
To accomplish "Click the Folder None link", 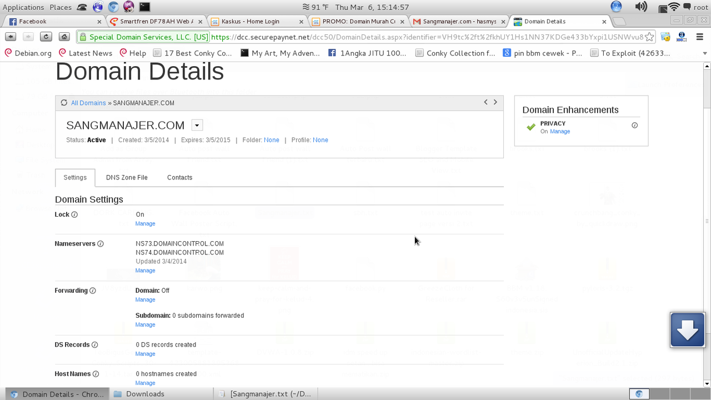I will tap(272, 140).
